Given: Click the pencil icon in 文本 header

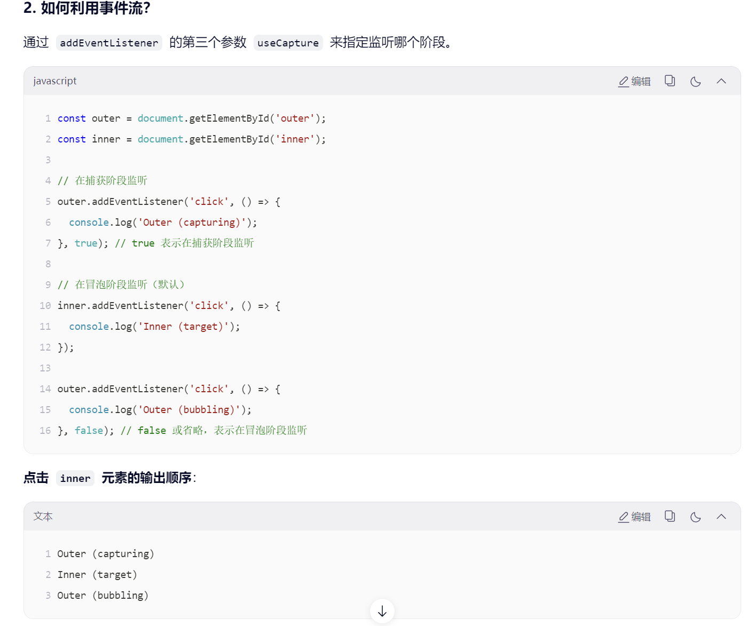Looking at the screenshot, I should tap(623, 517).
